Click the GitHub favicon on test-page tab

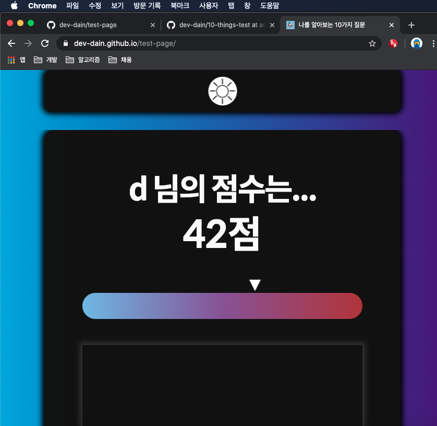[x=51, y=25]
